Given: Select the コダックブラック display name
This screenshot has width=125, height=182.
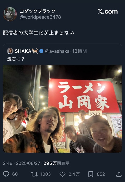Looking at the screenshot, I should 37,11.
